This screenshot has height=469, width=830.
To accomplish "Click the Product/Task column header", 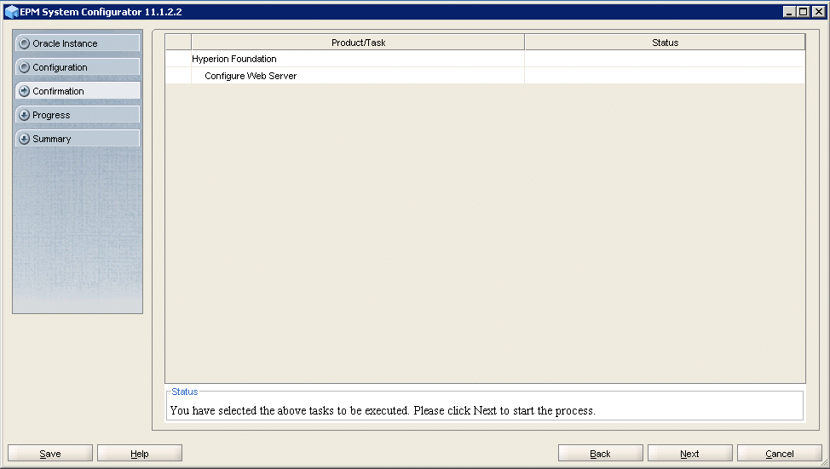I will click(x=358, y=43).
